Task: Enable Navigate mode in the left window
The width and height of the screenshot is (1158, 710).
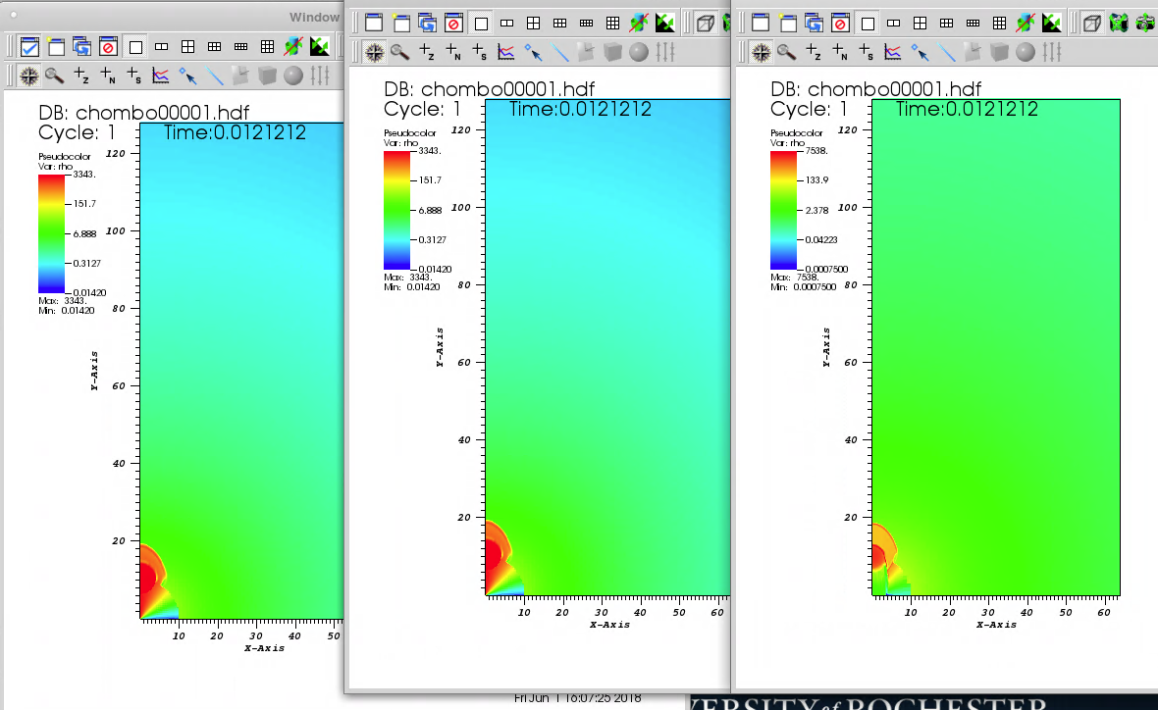Action: (x=28, y=76)
